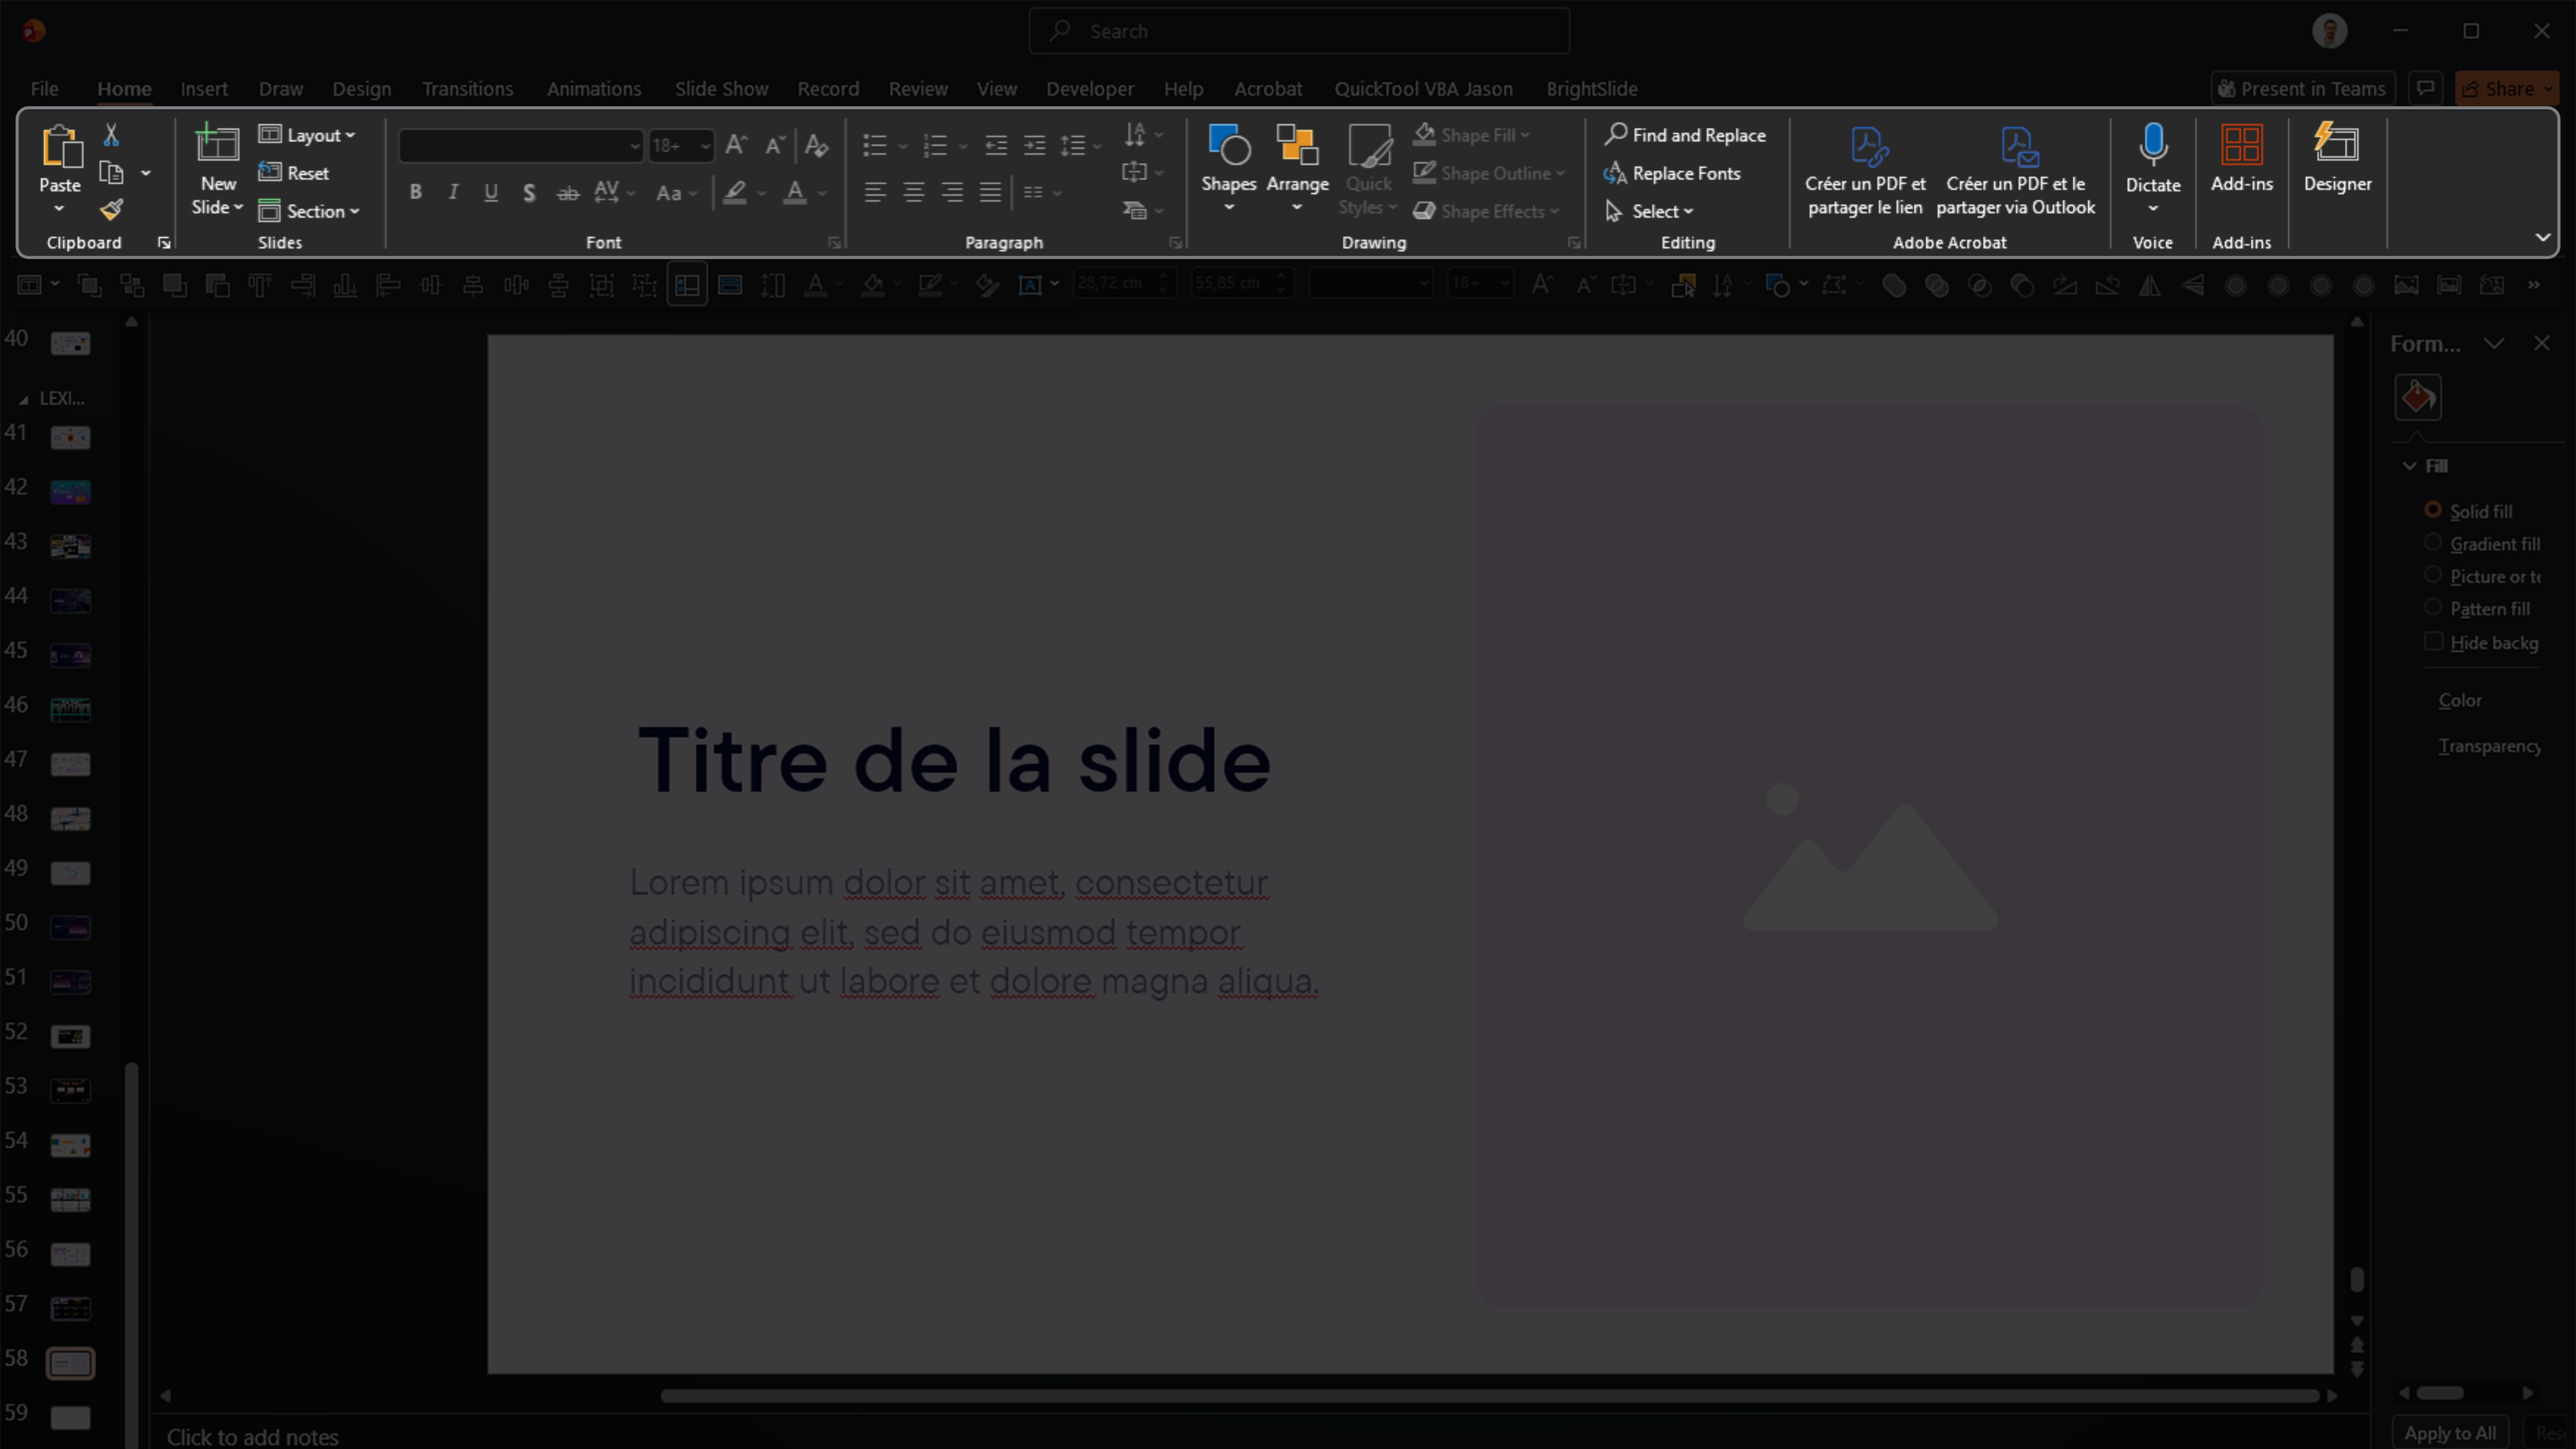The height and width of the screenshot is (1449, 2576).
Task: Click the Search box
Action: pyautogui.click(x=1299, y=31)
